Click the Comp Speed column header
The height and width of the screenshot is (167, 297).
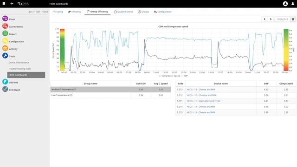tap(286, 83)
